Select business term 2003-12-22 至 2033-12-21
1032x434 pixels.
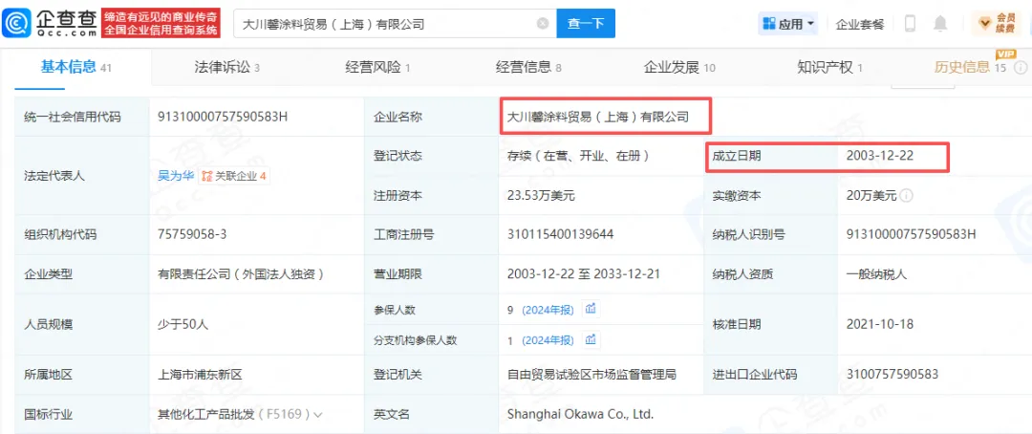point(584,274)
